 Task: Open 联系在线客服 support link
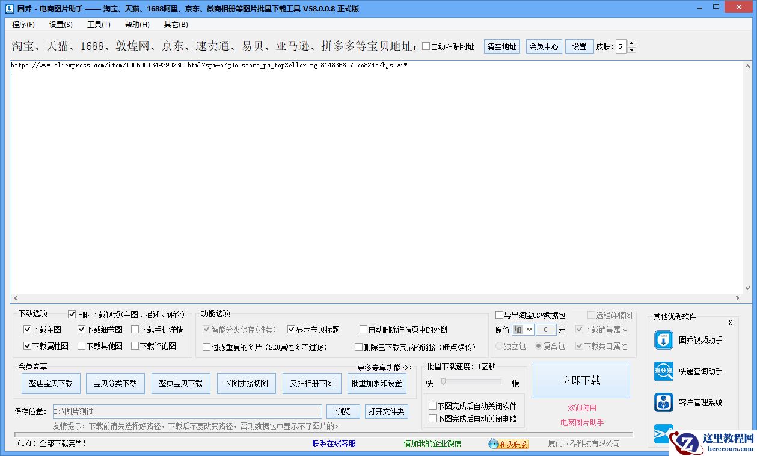pos(334,444)
